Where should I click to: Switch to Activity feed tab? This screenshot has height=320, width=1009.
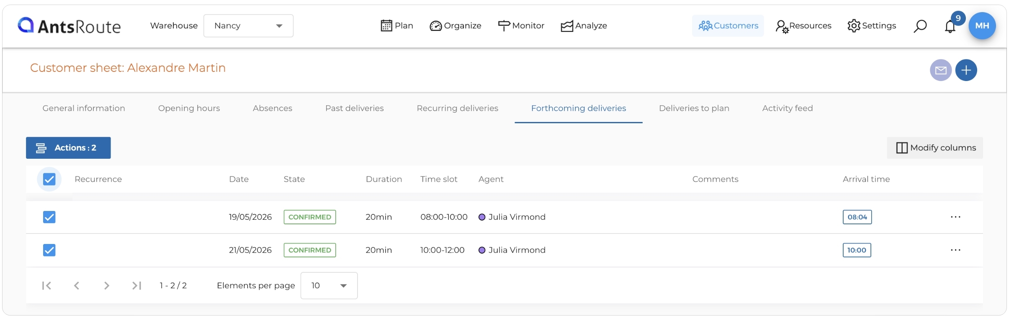click(788, 108)
